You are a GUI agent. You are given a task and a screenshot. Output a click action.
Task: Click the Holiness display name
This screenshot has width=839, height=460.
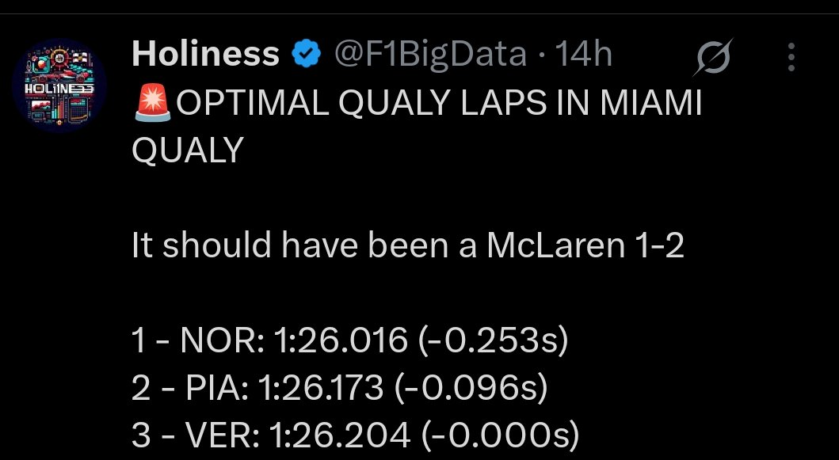click(x=205, y=55)
